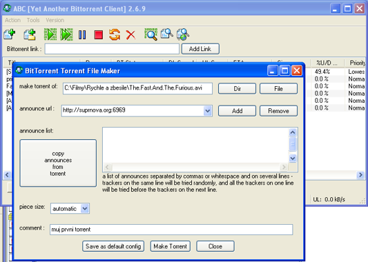Click main window list scroll right arrow

click(360, 175)
